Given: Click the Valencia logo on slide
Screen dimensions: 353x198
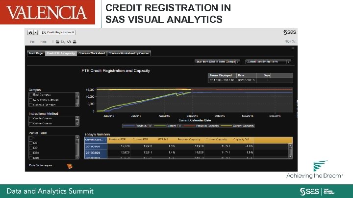Looking at the screenshot, I should pyautogui.click(x=47, y=12).
